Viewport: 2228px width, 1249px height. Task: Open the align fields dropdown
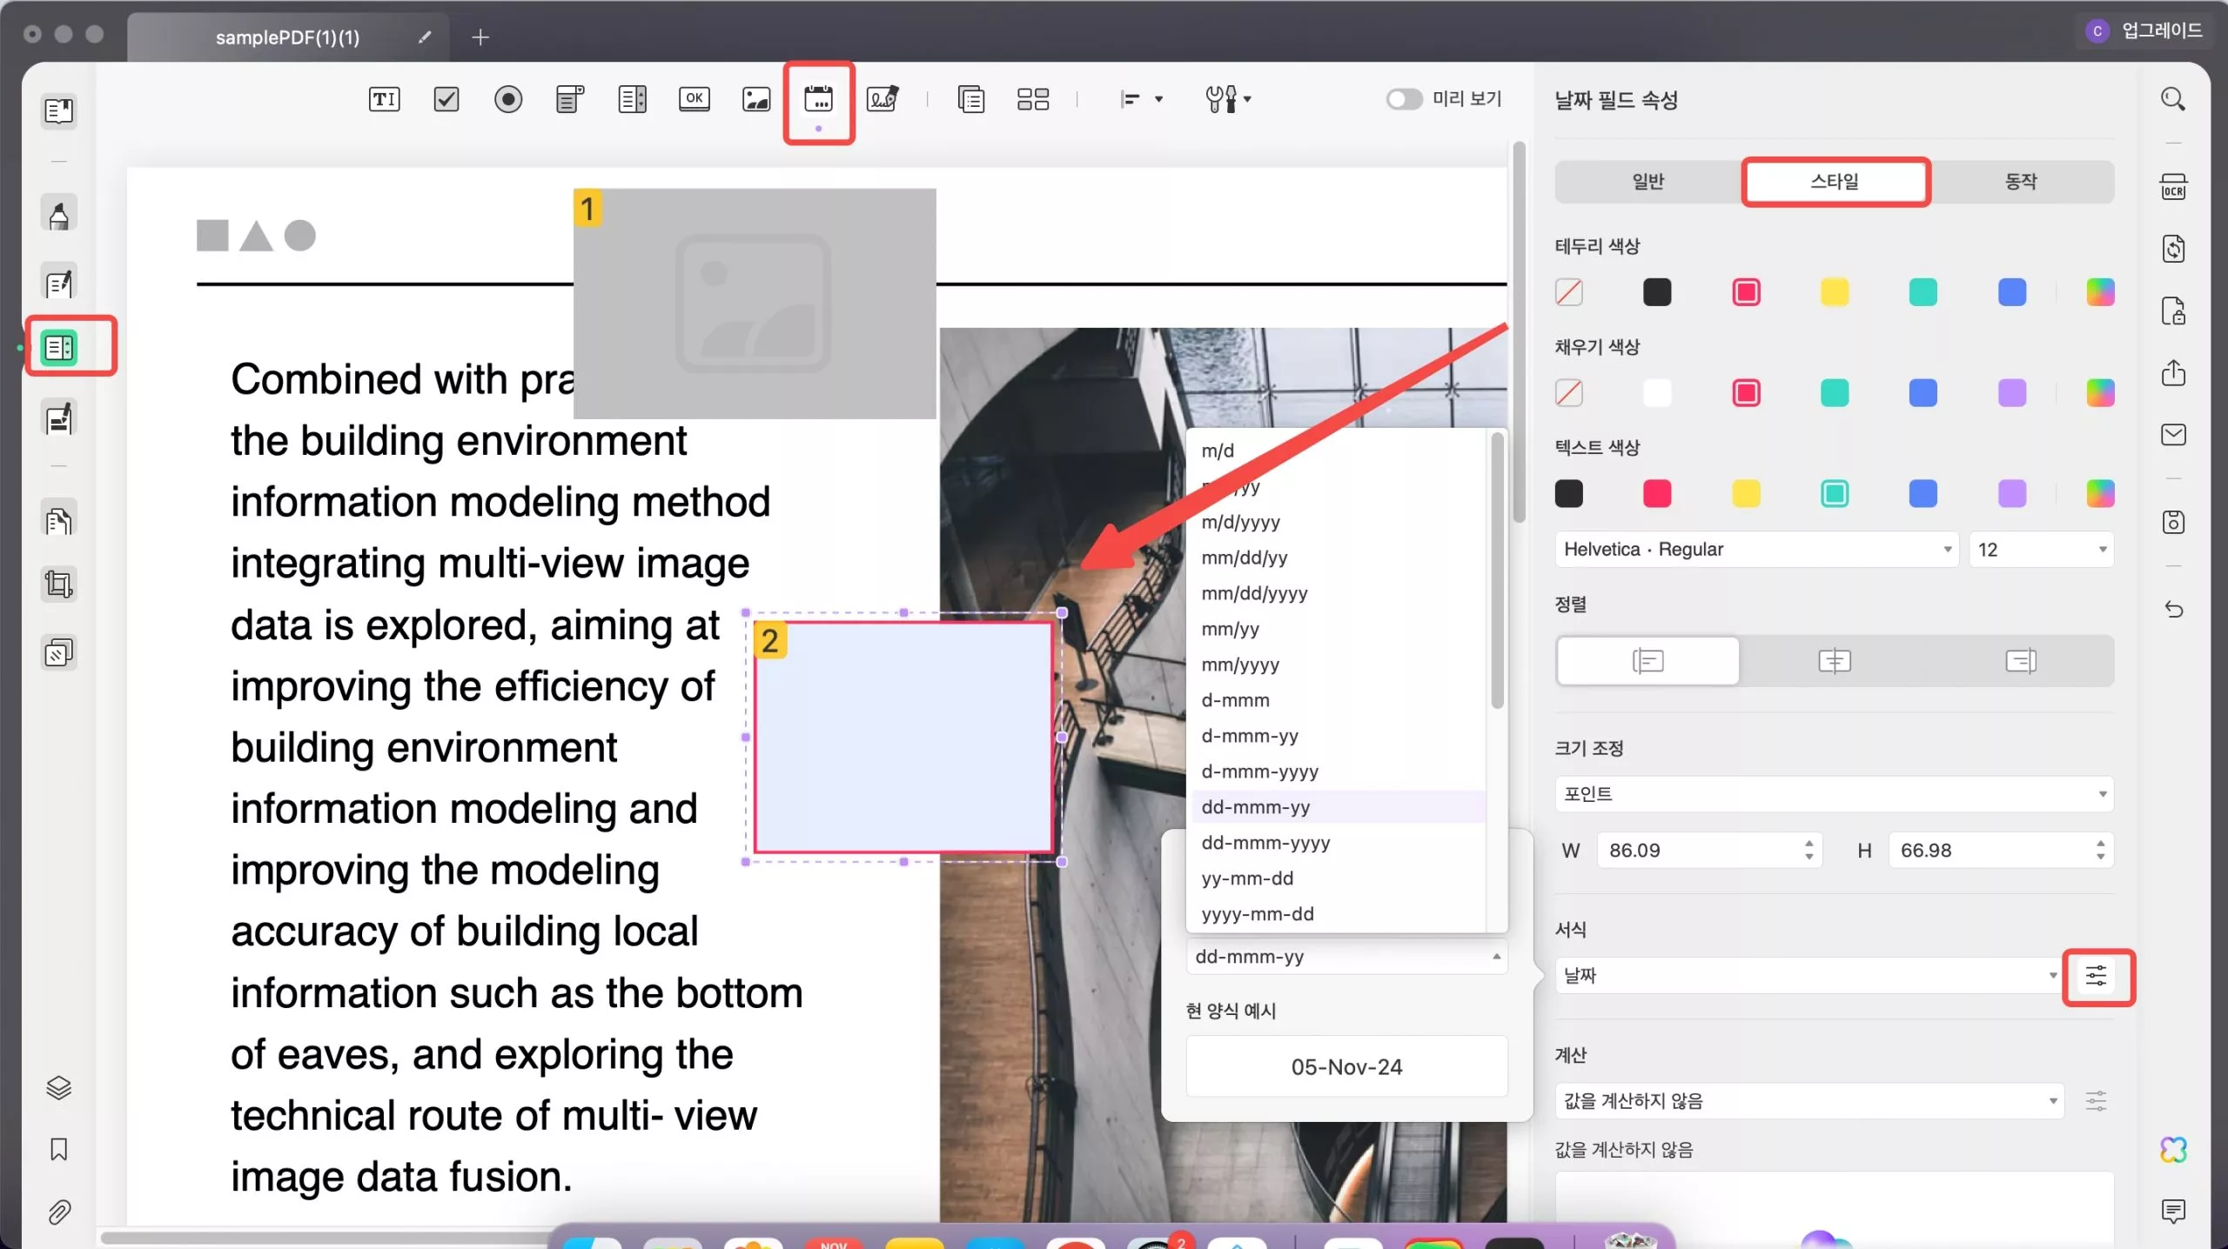coord(1141,99)
